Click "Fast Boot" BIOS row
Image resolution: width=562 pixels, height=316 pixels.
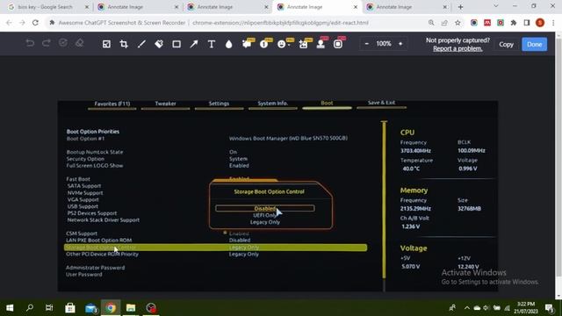coord(78,179)
